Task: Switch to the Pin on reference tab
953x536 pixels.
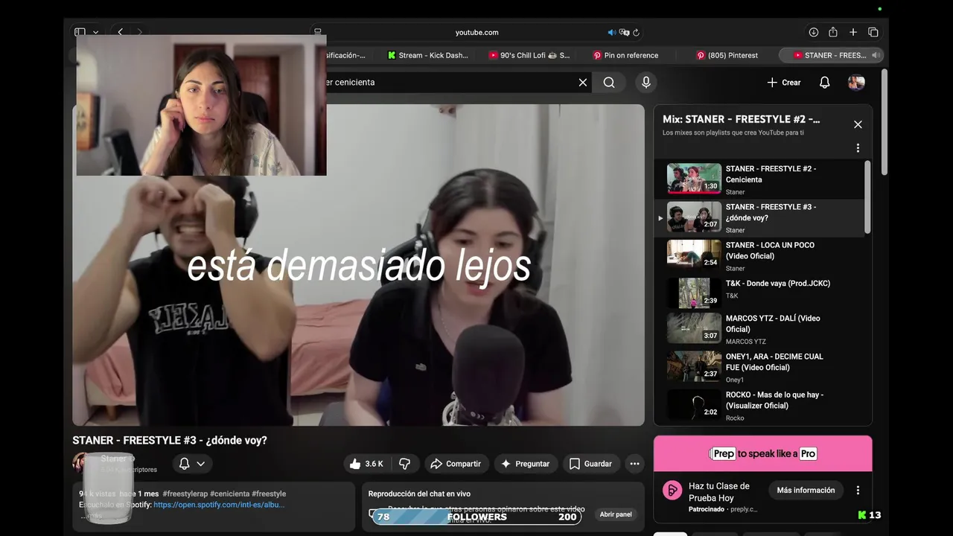Action: (625, 55)
